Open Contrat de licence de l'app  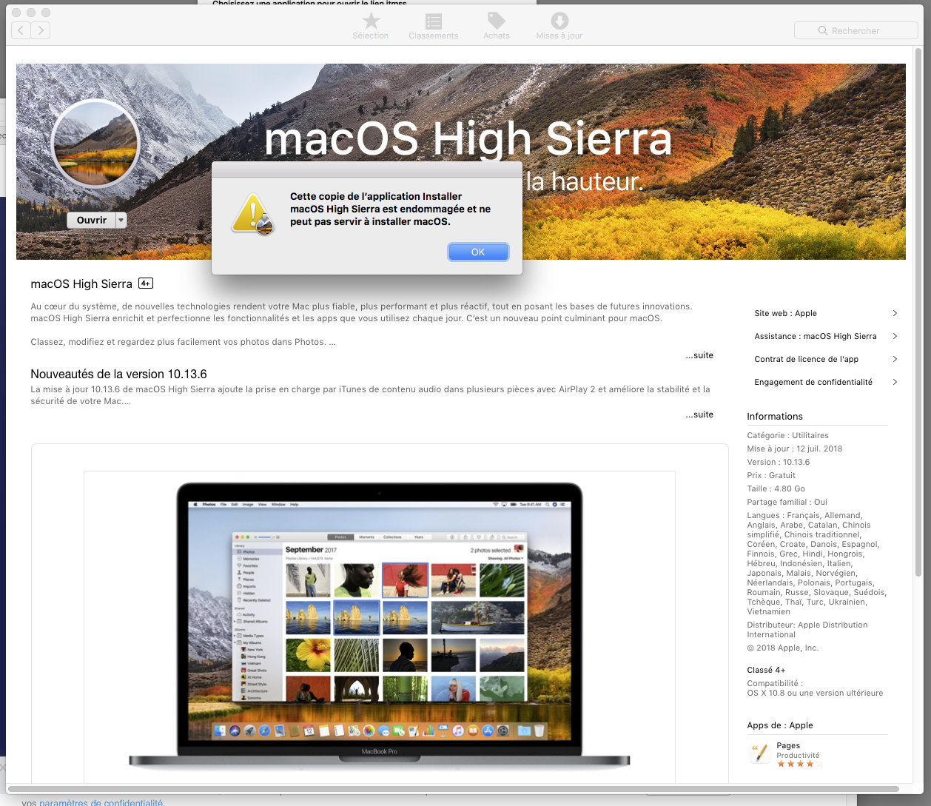tap(807, 359)
